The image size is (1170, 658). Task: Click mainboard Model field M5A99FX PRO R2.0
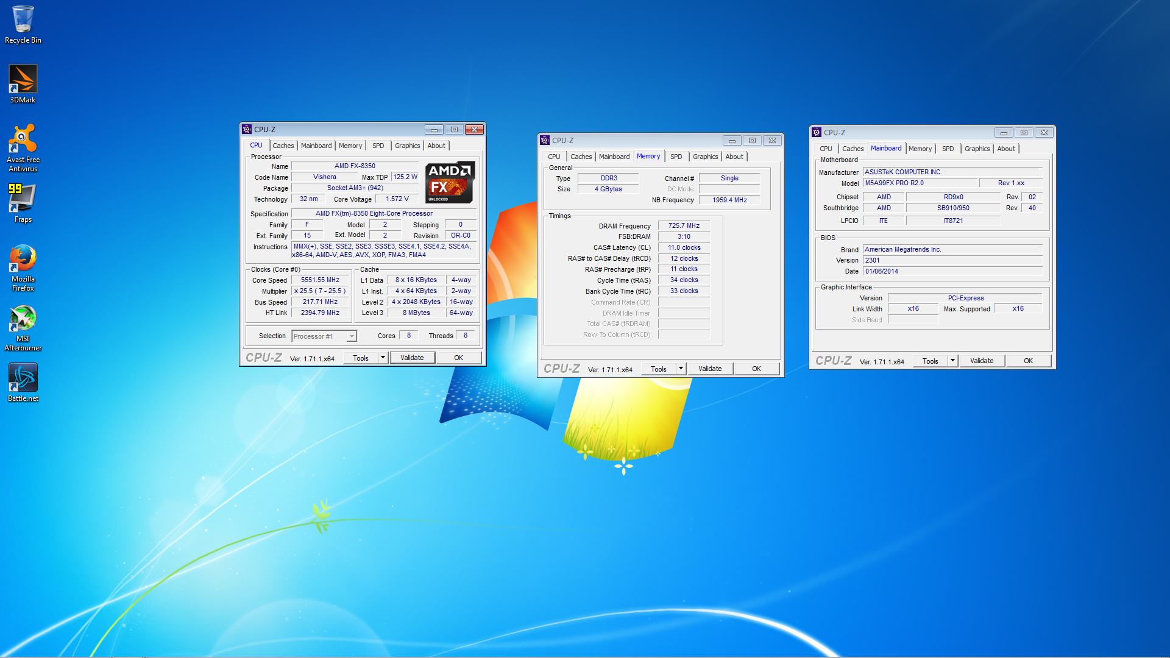click(x=919, y=183)
